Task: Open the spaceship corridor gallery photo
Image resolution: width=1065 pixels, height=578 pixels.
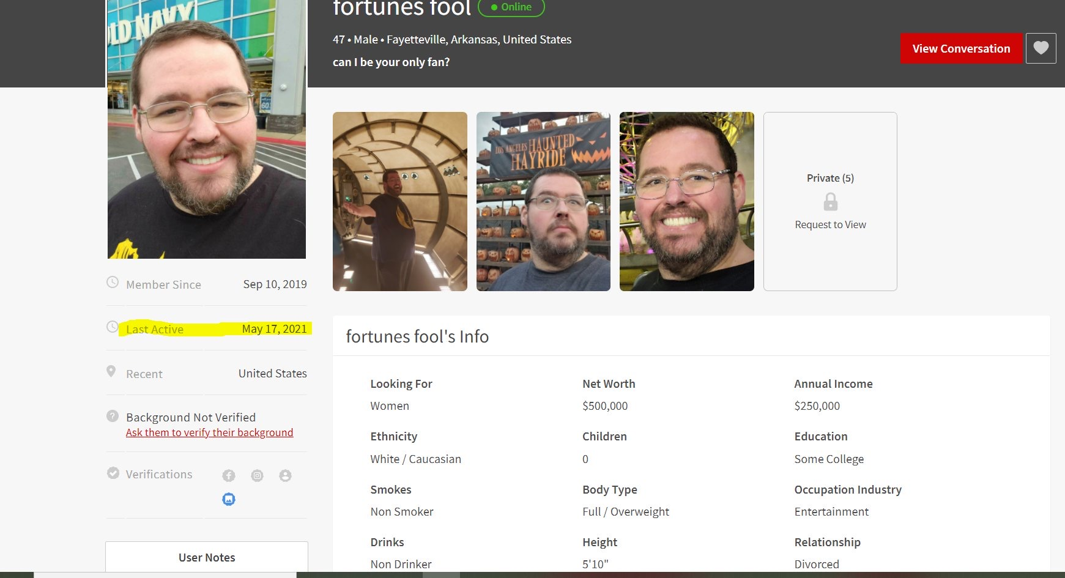Action: (x=400, y=201)
